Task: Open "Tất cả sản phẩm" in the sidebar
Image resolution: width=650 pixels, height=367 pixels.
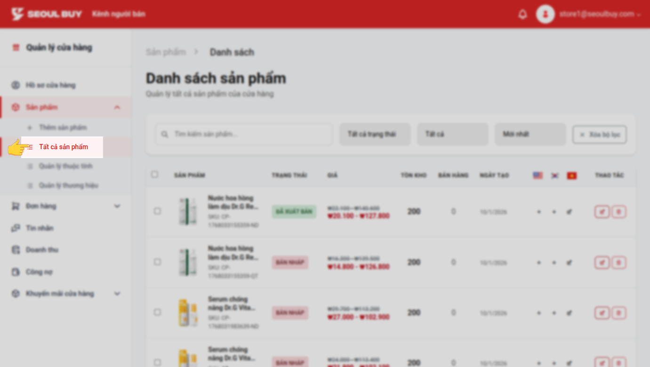Action: click(63, 147)
